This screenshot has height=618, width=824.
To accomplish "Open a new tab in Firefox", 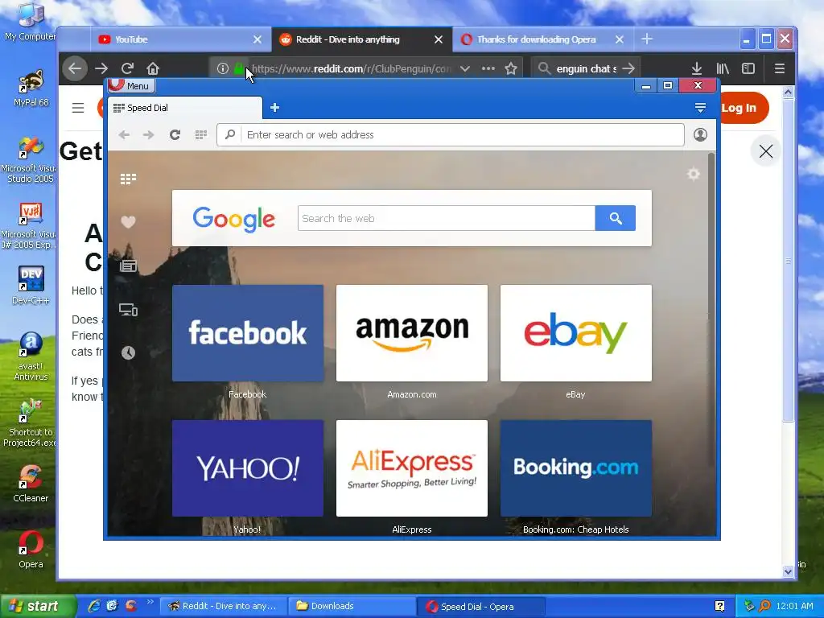I will pos(647,39).
